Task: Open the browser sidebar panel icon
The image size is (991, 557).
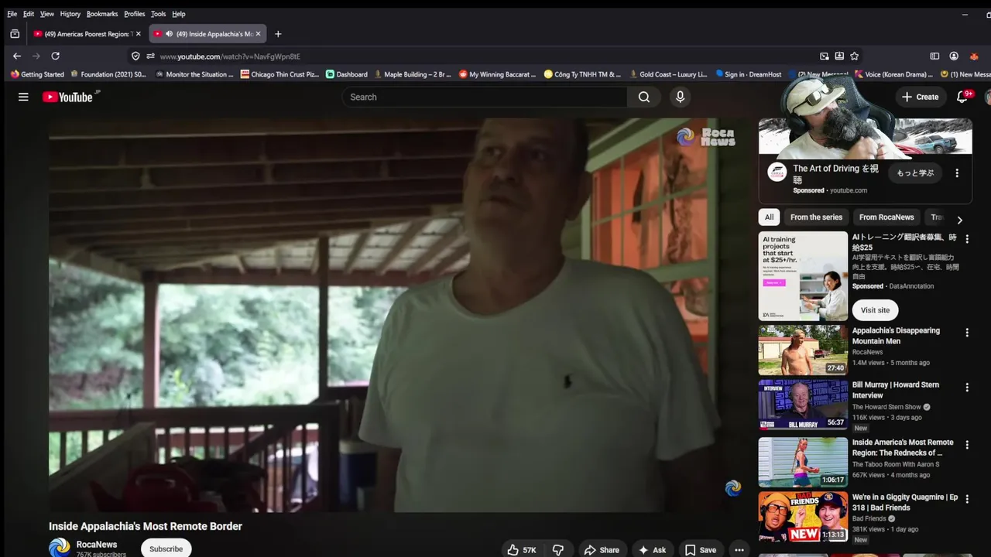Action: pos(934,56)
